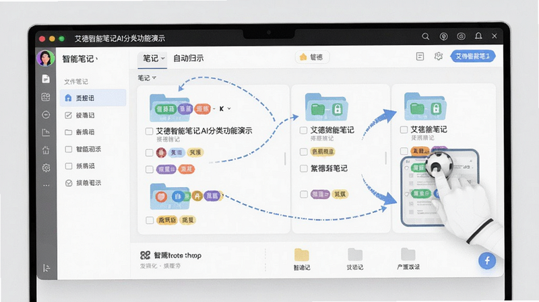Open the rightmost gray folder in bottom bar

click(x=408, y=254)
